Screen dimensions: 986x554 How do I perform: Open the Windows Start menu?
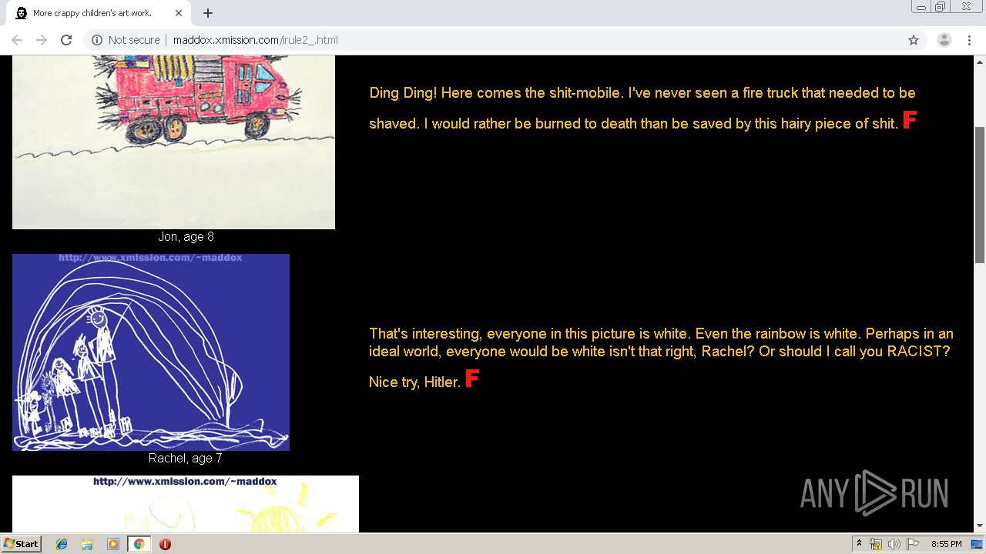click(x=22, y=543)
